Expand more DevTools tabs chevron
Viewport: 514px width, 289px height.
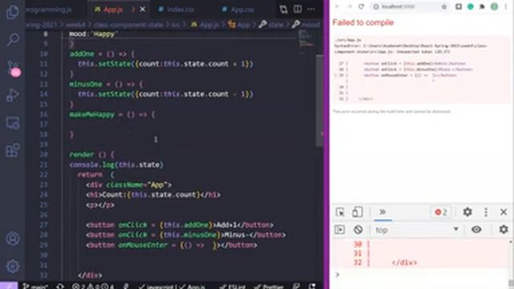point(382,212)
